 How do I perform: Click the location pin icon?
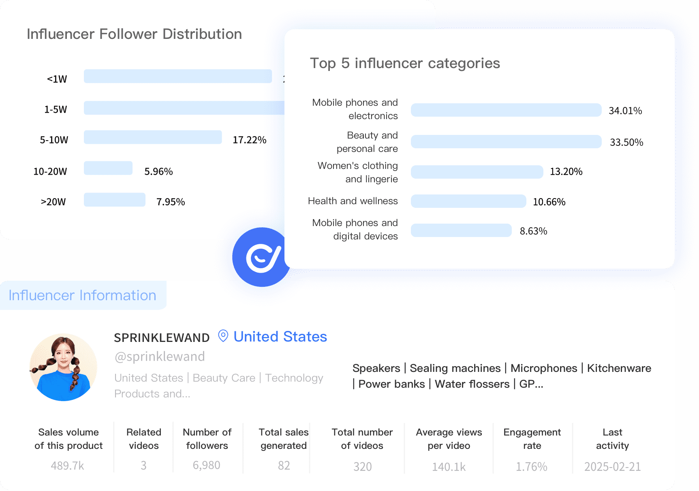(x=223, y=336)
